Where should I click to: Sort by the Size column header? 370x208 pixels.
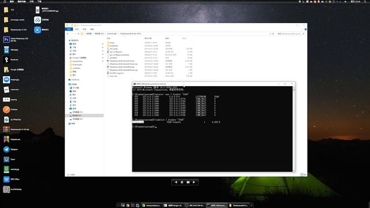(184, 38)
